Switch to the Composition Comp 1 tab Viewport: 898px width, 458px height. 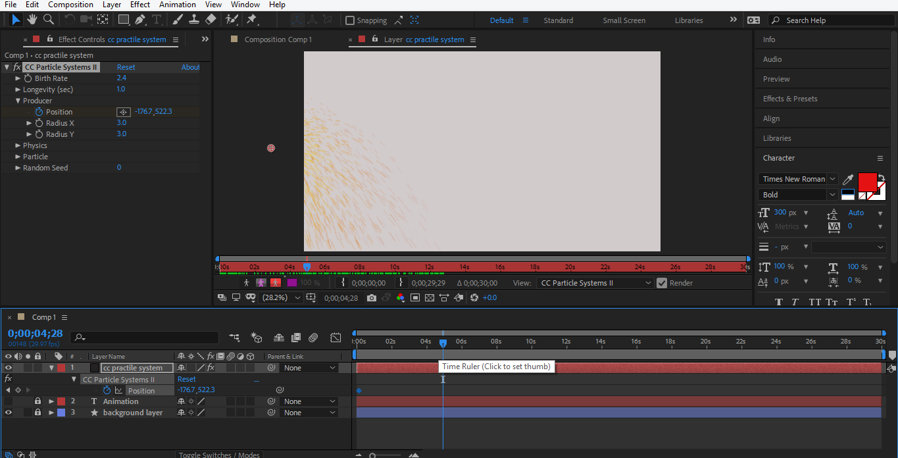[278, 39]
